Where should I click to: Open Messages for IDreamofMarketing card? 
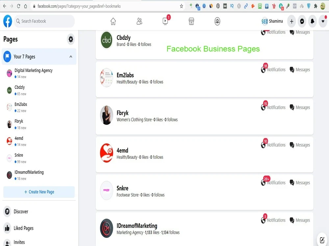(x=300, y=220)
